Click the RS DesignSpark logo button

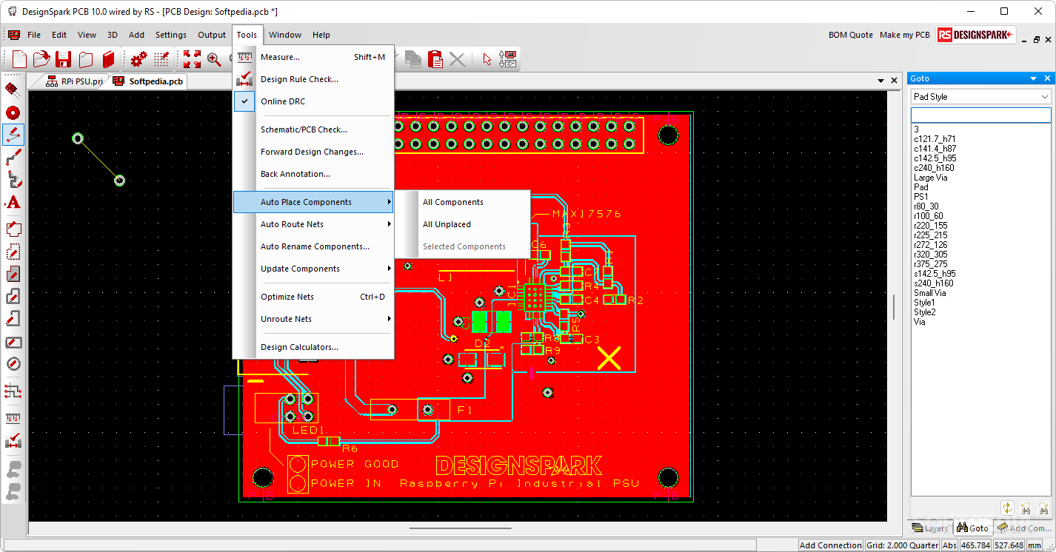[x=975, y=35]
